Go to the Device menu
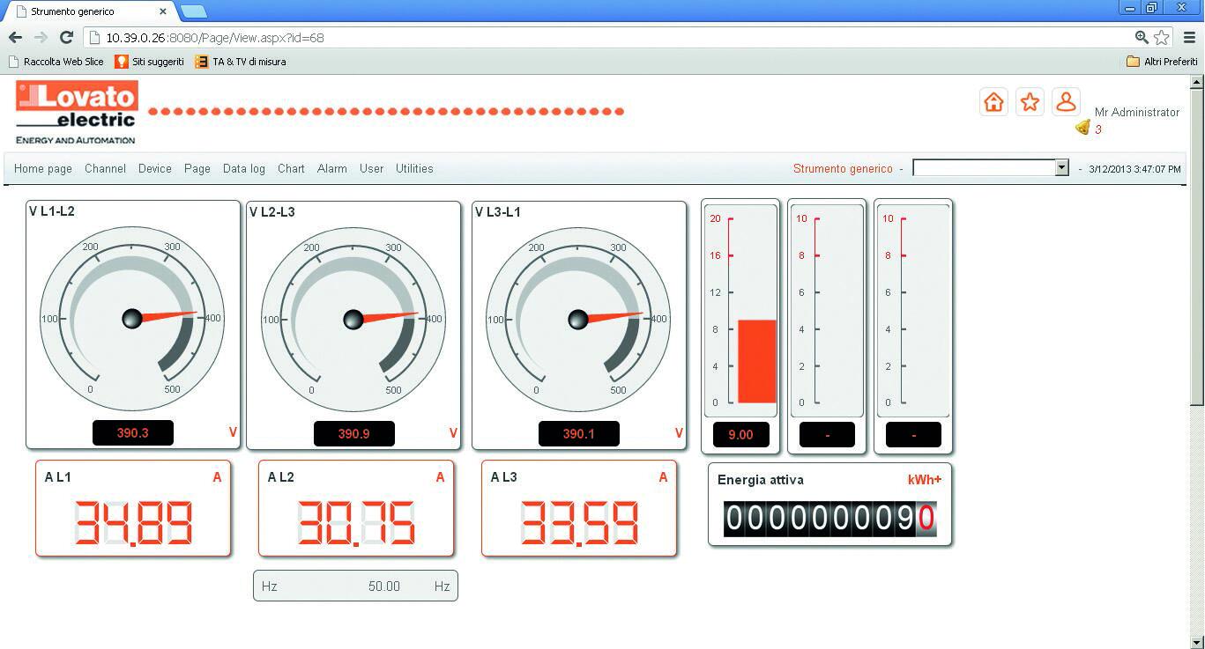The image size is (1205, 649). [x=154, y=169]
